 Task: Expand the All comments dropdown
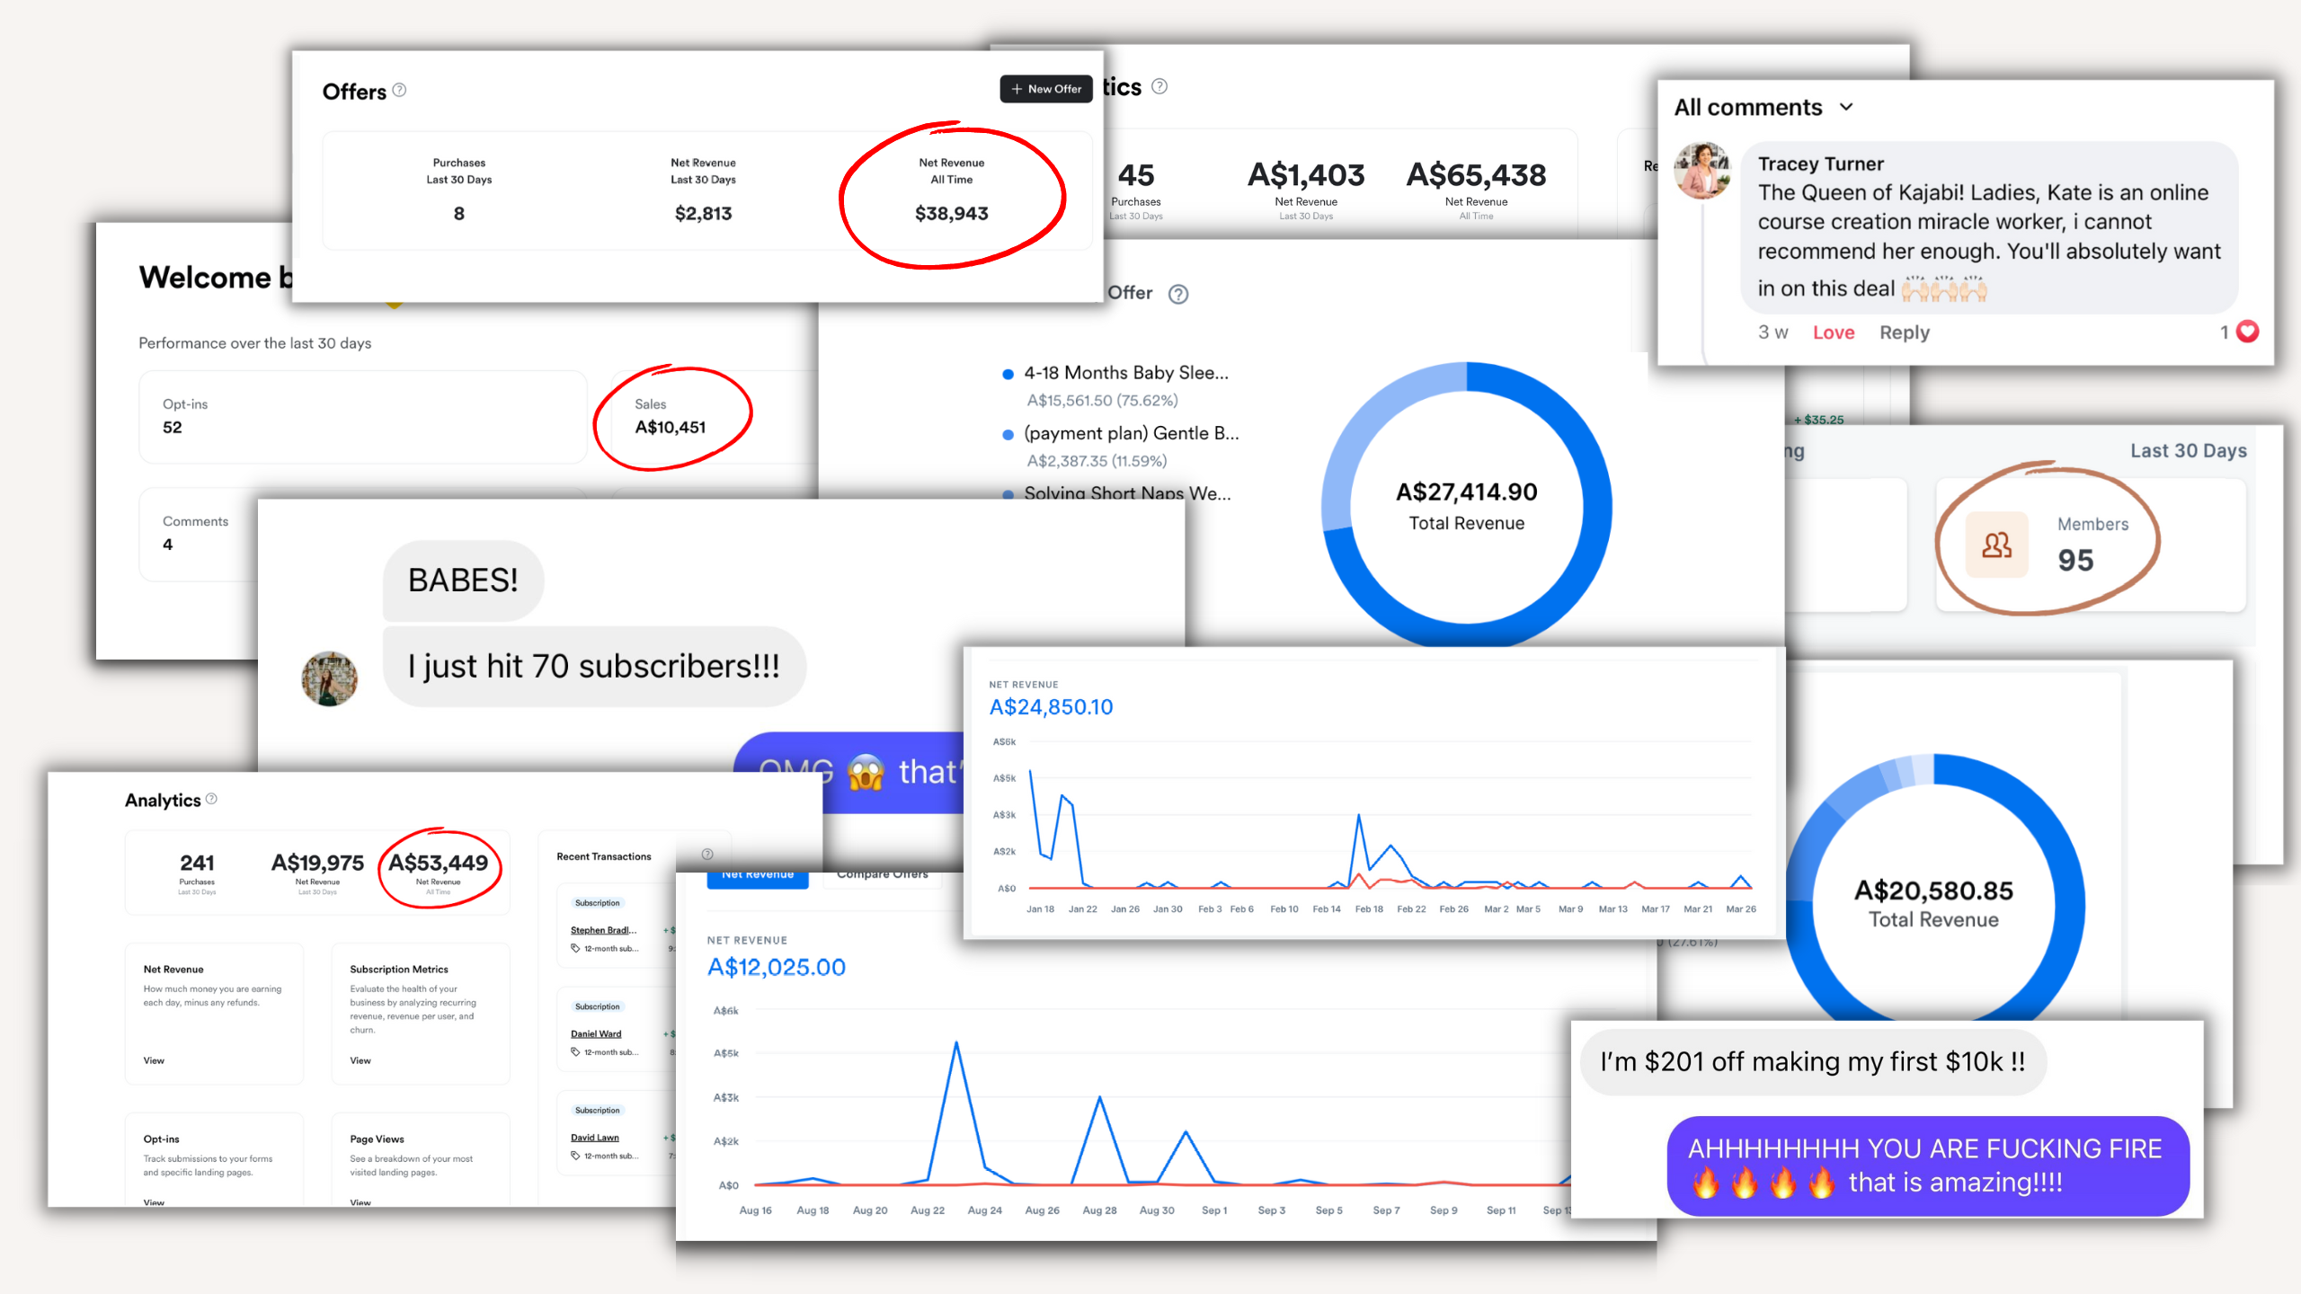1846,107
